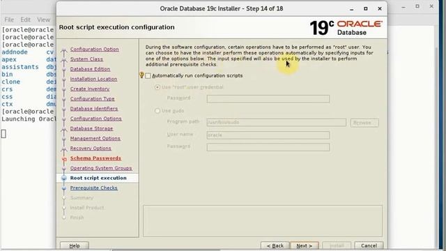Open Management Options step
The height and width of the screenshot is (251, 446).
click(95, 138)
